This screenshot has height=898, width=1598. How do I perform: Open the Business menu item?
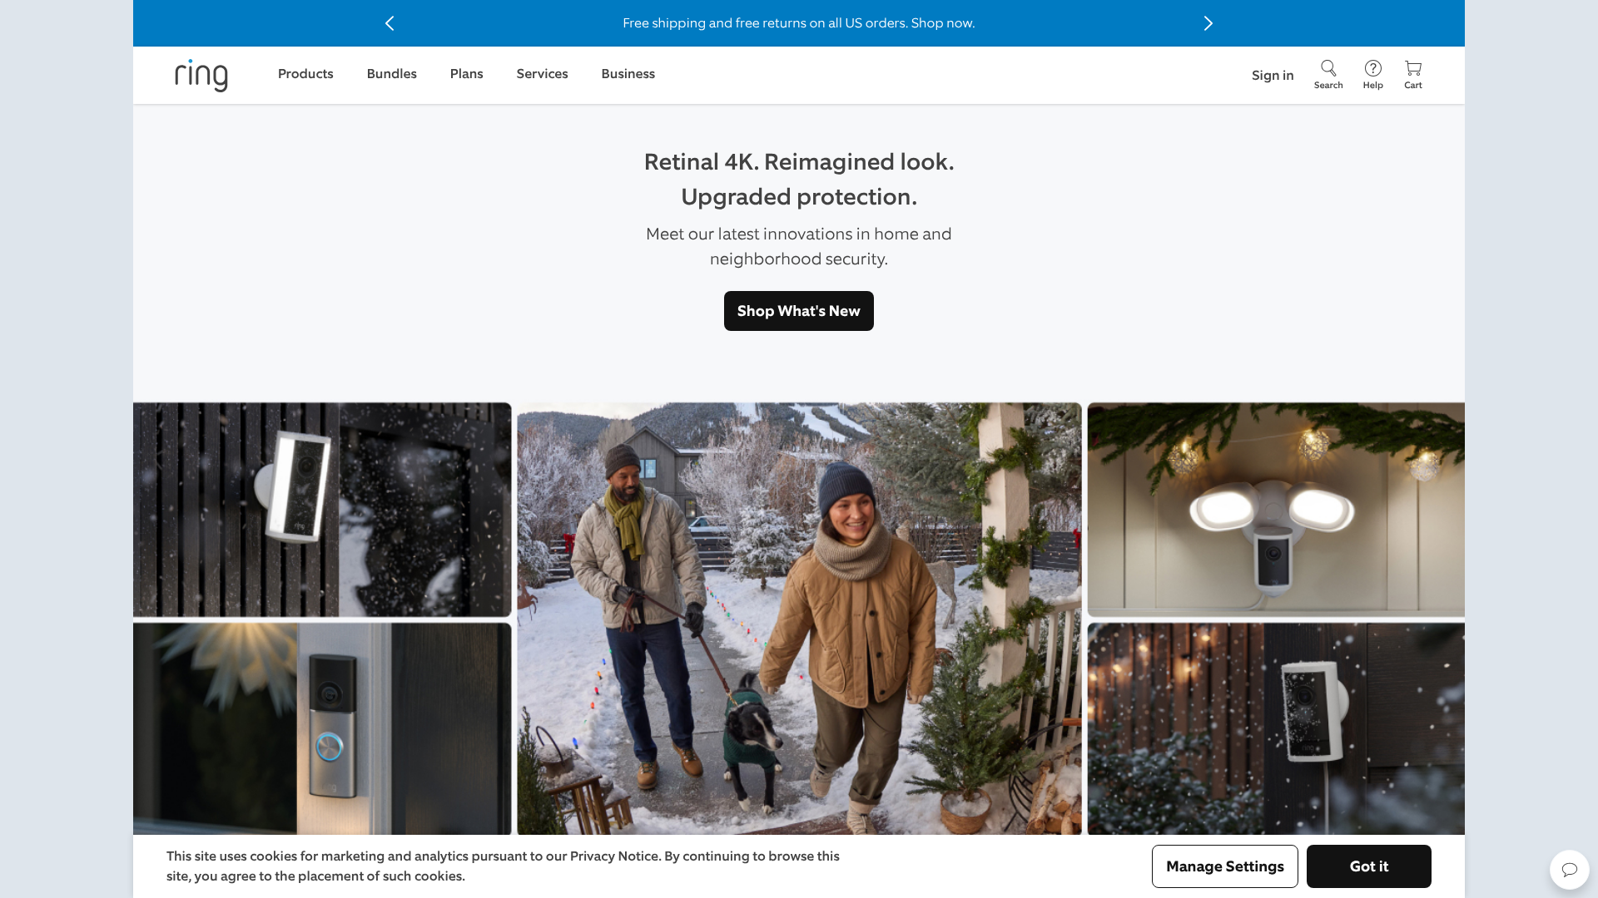[628, 74]
